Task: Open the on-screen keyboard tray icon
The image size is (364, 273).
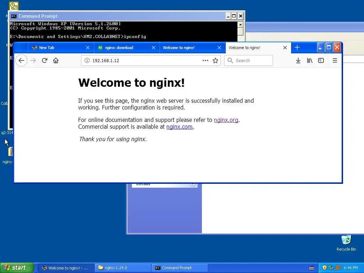Action: 311,268
